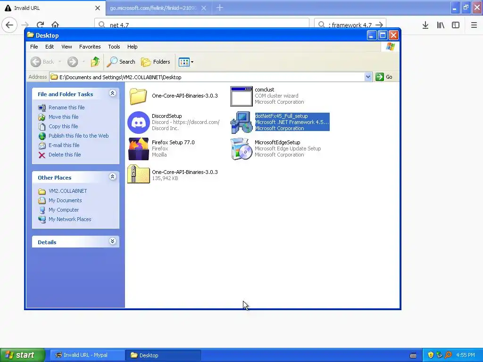
Task: Click the Explorer Back button
Action: pos(42,62)
